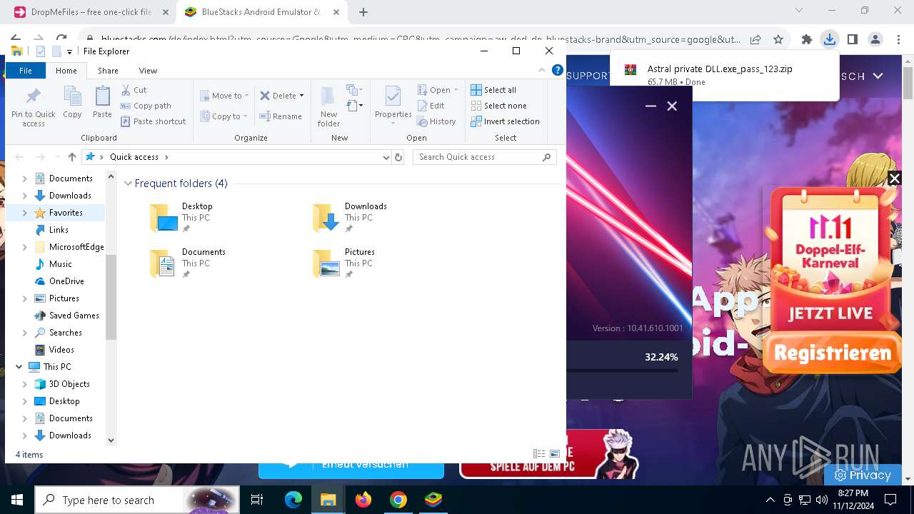Click the Windows taskbar search box
Screen dimensions: 914x514
click(136, 500)
